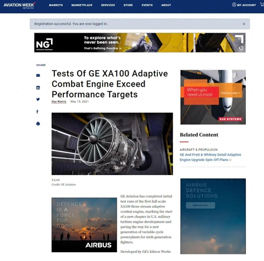This screenshot has width=264, height=261.
Task: Click the My Account user icon
Action: [x=234, y=5]
